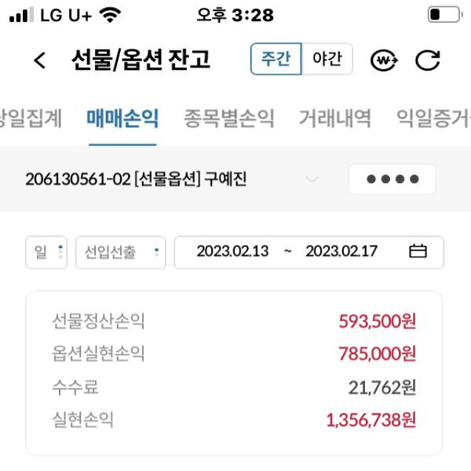The image size is (471, 471).
Task: Select the 매매손익 tab
Action: [122, 119]
